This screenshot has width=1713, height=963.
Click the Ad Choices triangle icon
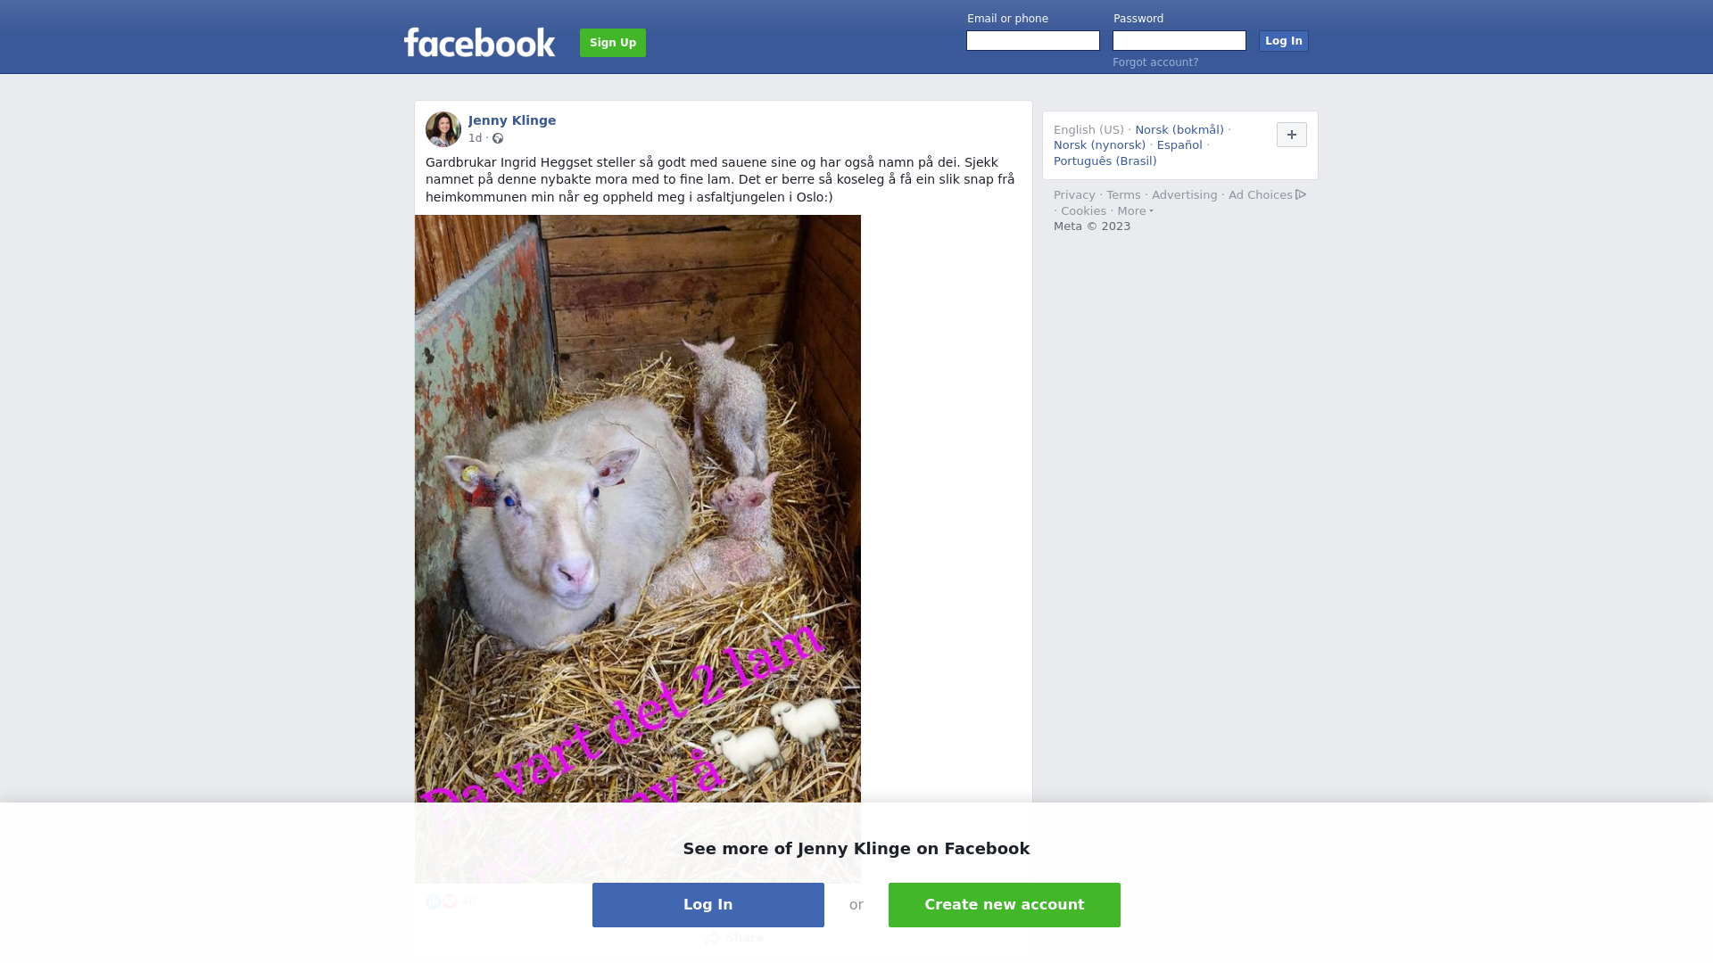(x=1301, y=194)
